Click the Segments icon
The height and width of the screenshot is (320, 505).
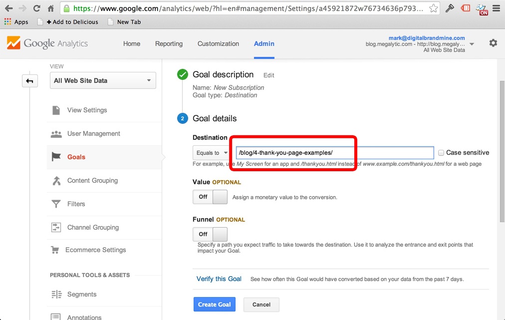coord(56,294)
